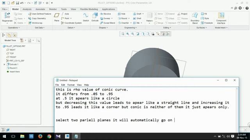Choose the Extrude tool

(95, 17)
